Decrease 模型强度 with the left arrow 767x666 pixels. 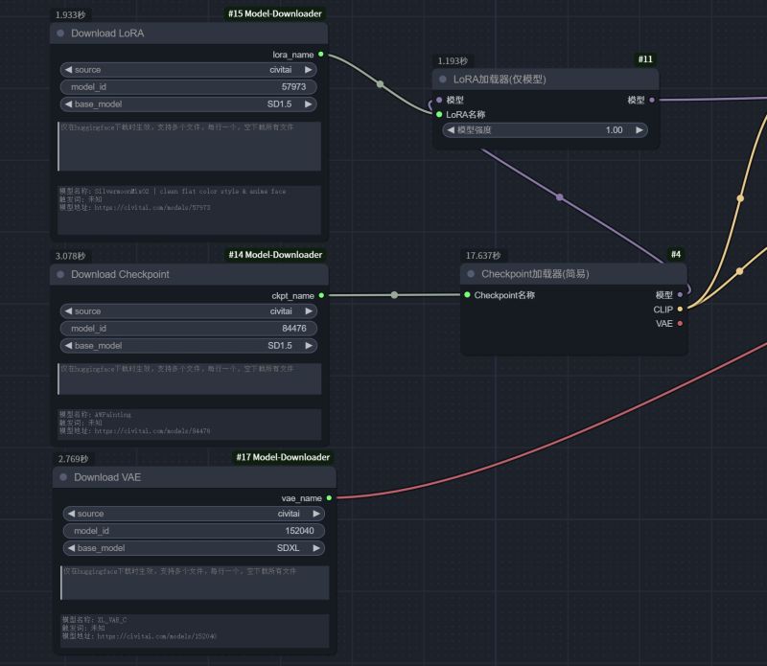(451, 130)
